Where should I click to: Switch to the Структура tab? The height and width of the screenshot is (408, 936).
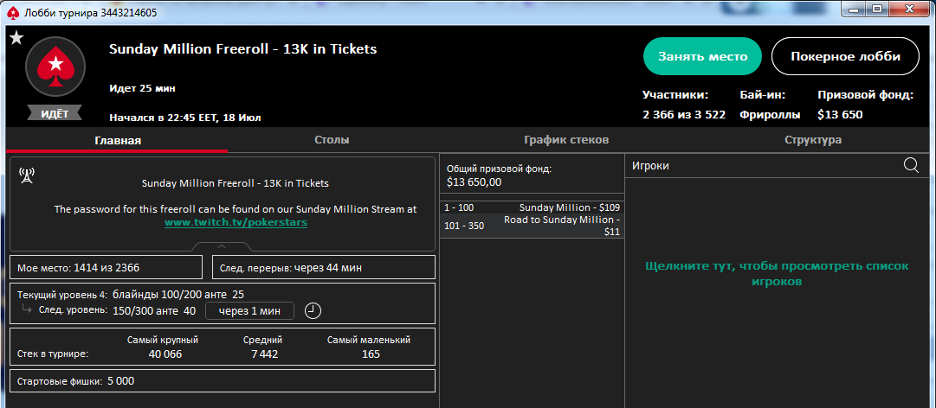point(813,140)
